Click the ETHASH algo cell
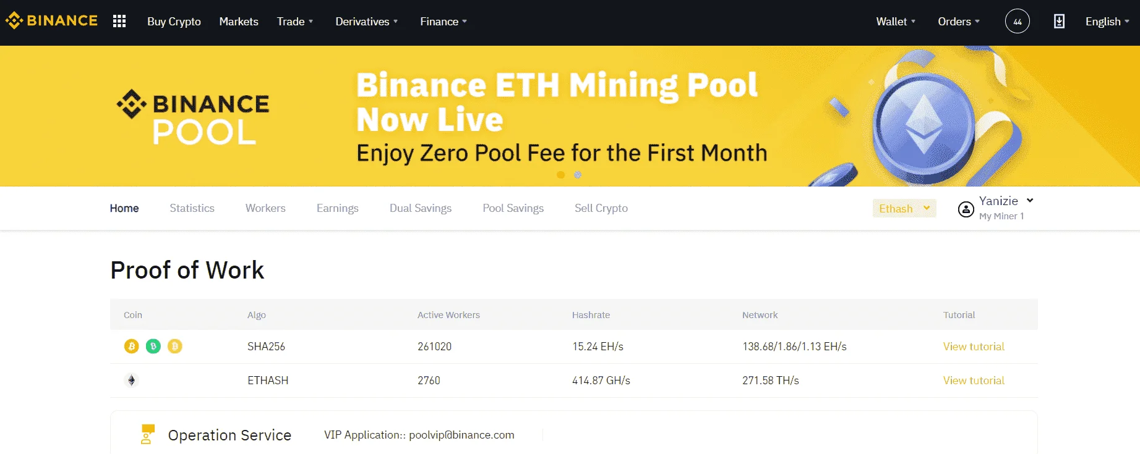Viewport: 1140px width, 454px height. pos(268,380)
